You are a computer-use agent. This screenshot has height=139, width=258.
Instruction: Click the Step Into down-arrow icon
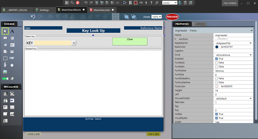146,3
